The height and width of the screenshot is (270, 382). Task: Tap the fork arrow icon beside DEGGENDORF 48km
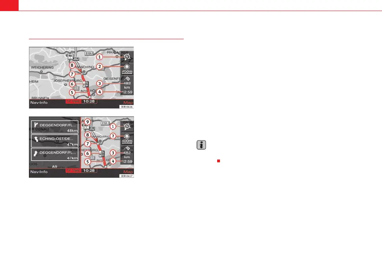[36, 125]
